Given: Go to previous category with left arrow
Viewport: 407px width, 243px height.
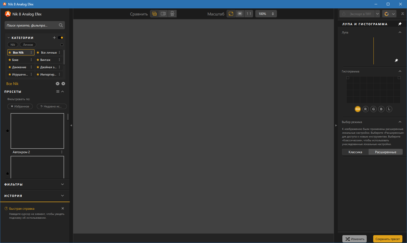Looking at the screenshot, I should click(x=58, y=84).
